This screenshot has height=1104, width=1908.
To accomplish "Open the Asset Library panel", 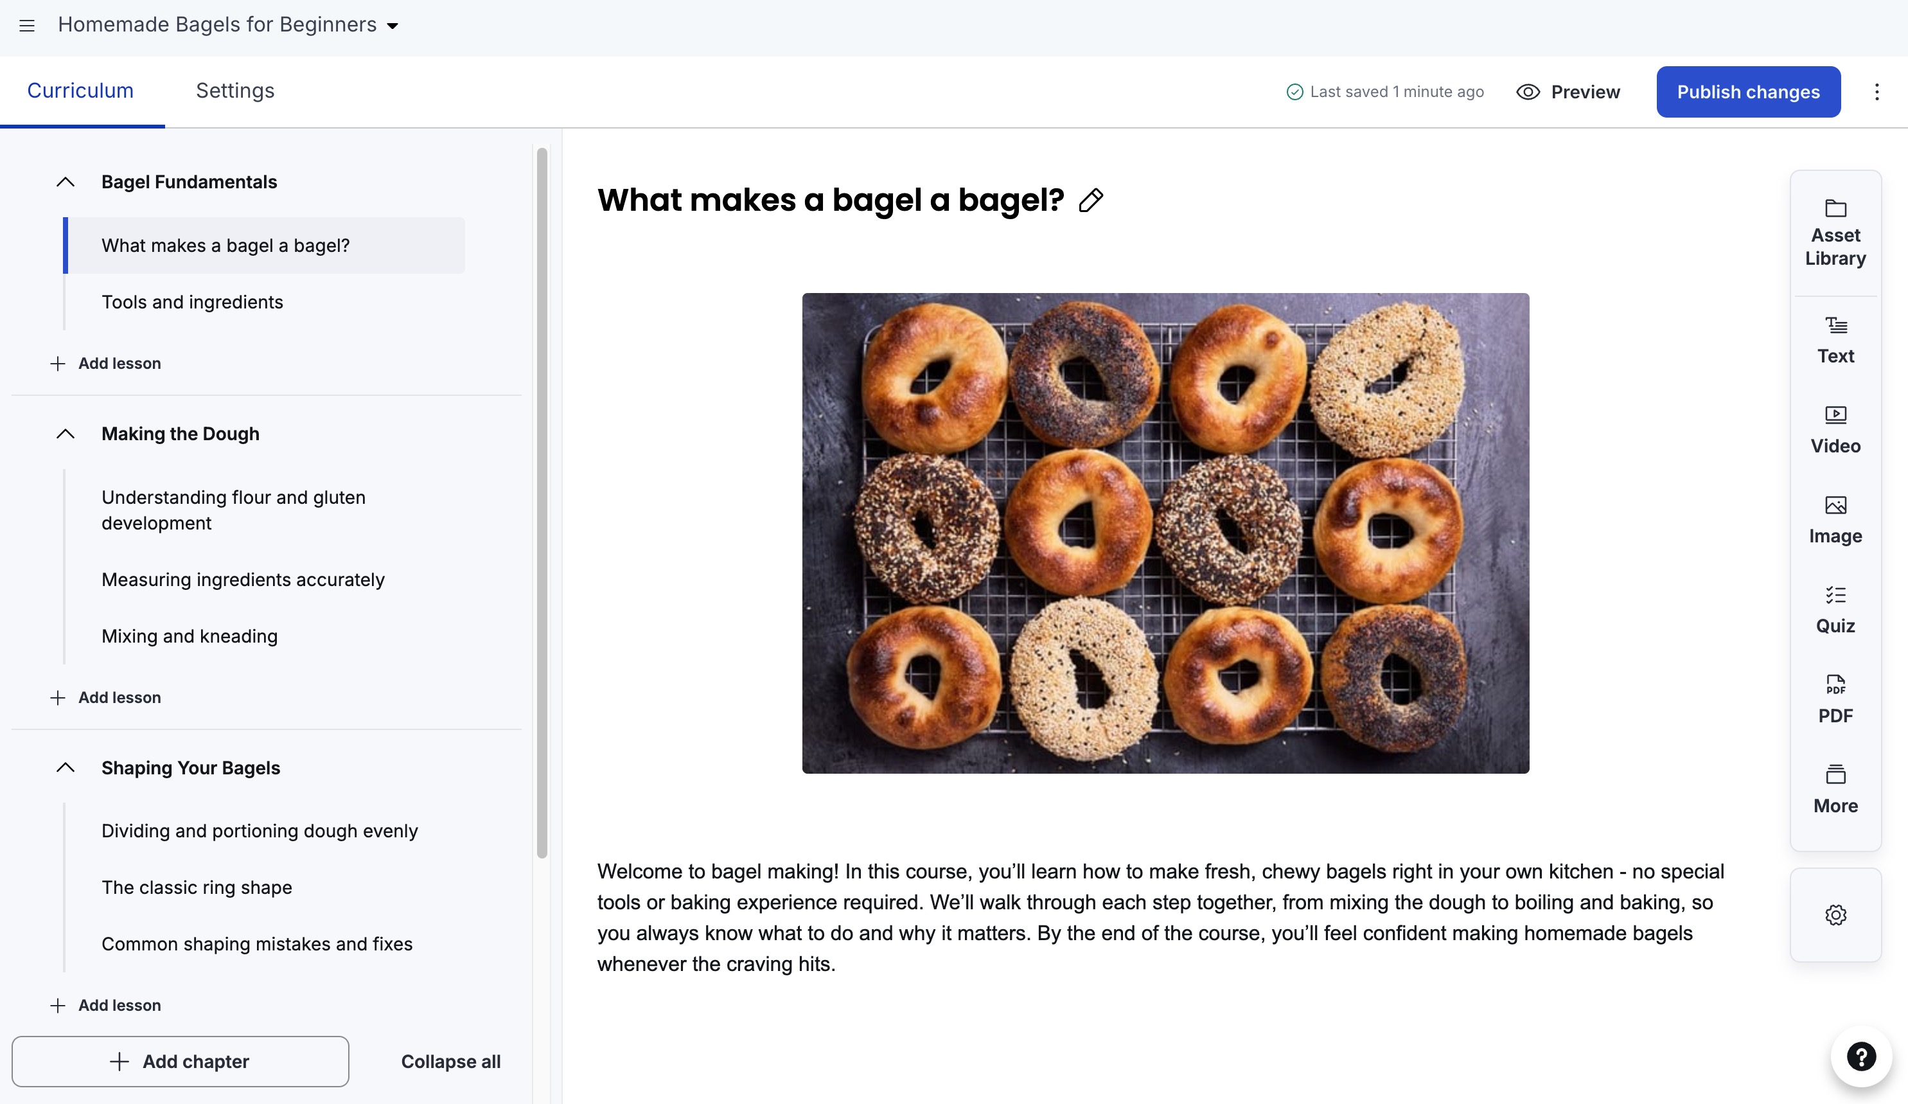I will pos(1835,233).
